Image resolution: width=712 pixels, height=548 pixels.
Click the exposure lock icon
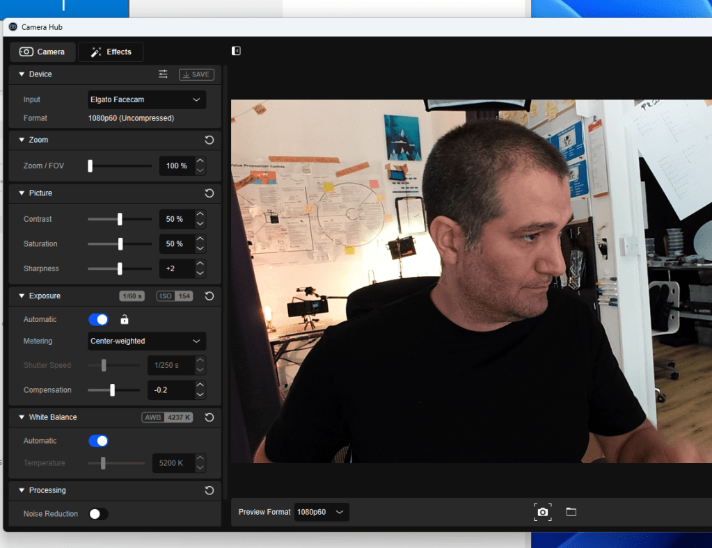click(x=125, y=319)
